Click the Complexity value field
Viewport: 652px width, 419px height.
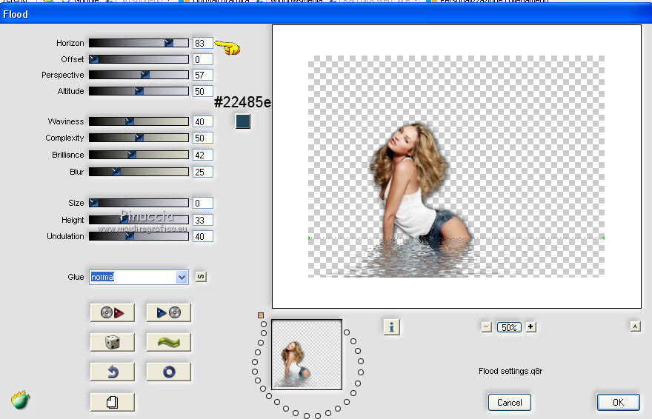point(203,138)
